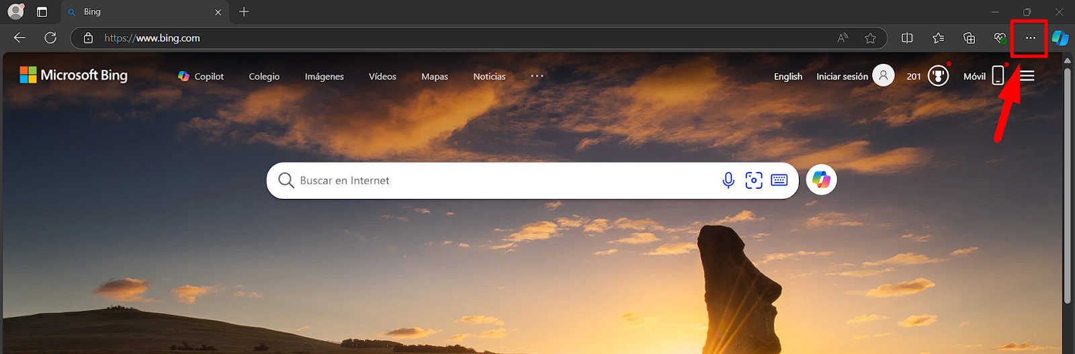Open Edge Settings and more menu
Viewport: 1075px width, 354px height.
tap(1030, 38)
